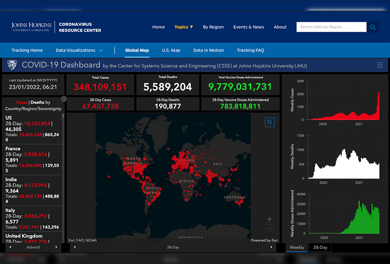Expand the Data Visualizations dropdown

pos(79,50)
